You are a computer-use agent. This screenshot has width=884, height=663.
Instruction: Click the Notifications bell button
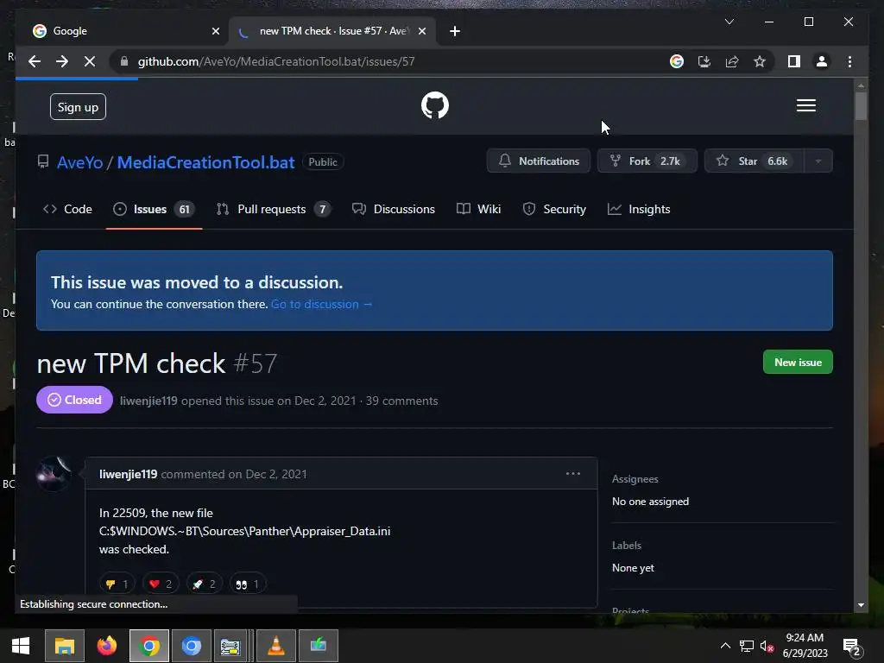click(539, 161)
